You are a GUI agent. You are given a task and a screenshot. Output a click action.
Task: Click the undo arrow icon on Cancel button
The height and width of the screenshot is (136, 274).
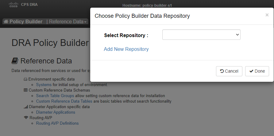click(222, 71)
